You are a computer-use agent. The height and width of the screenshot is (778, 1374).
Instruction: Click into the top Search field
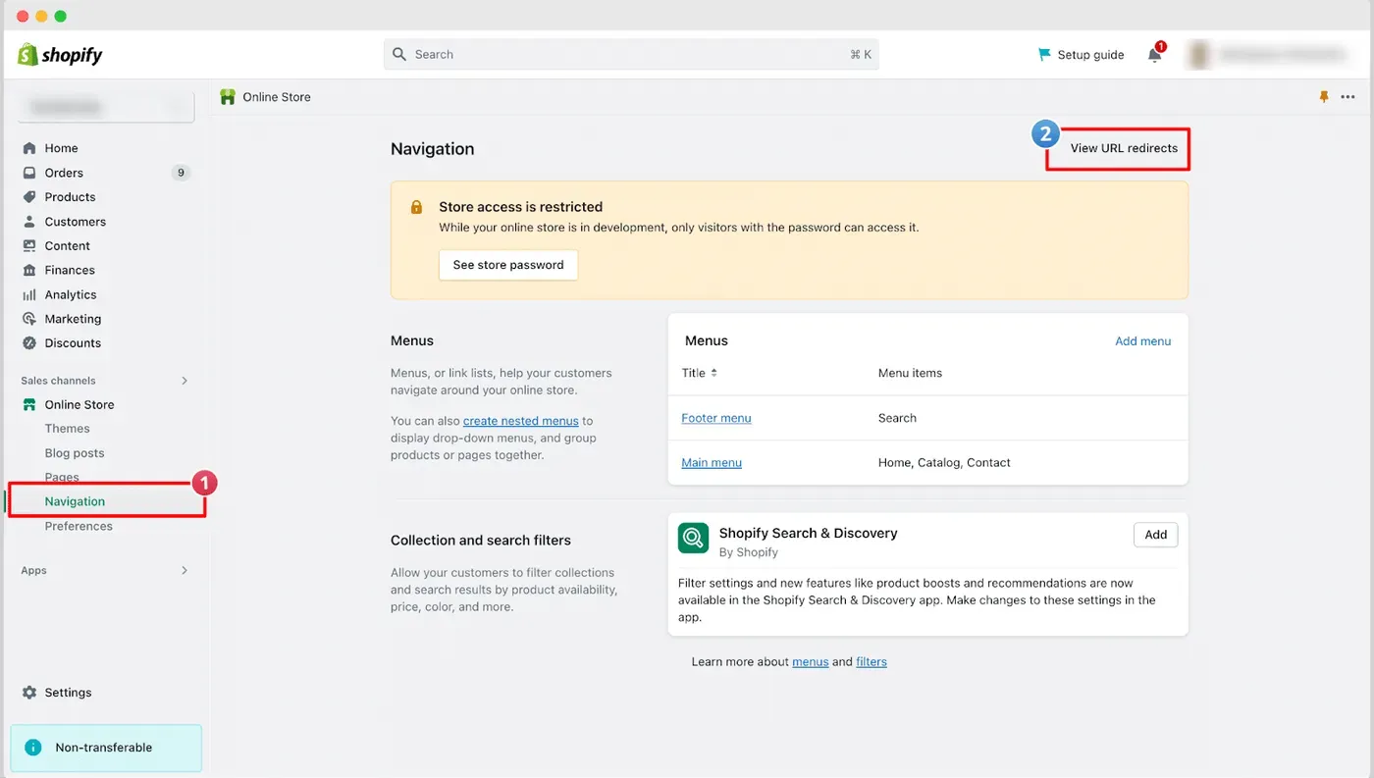631,55
